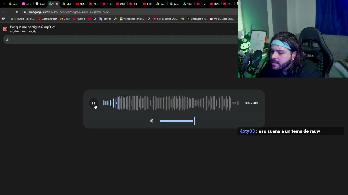Open the Traducir bookmark

(x=105, y=19)
